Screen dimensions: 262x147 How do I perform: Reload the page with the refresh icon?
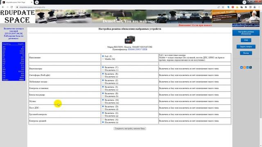tap(12, 7)
